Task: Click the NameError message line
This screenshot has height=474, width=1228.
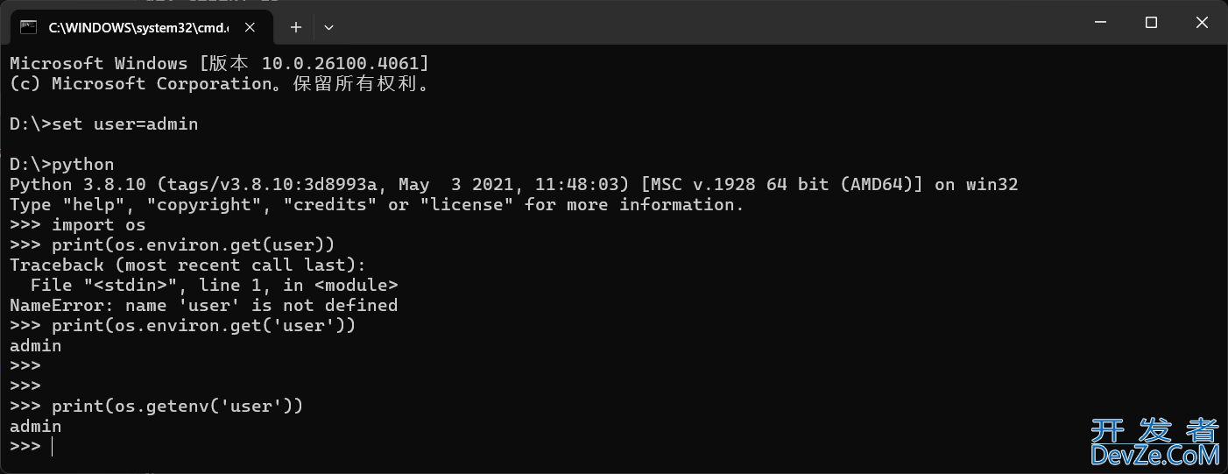Action: (x=203, y=306)
